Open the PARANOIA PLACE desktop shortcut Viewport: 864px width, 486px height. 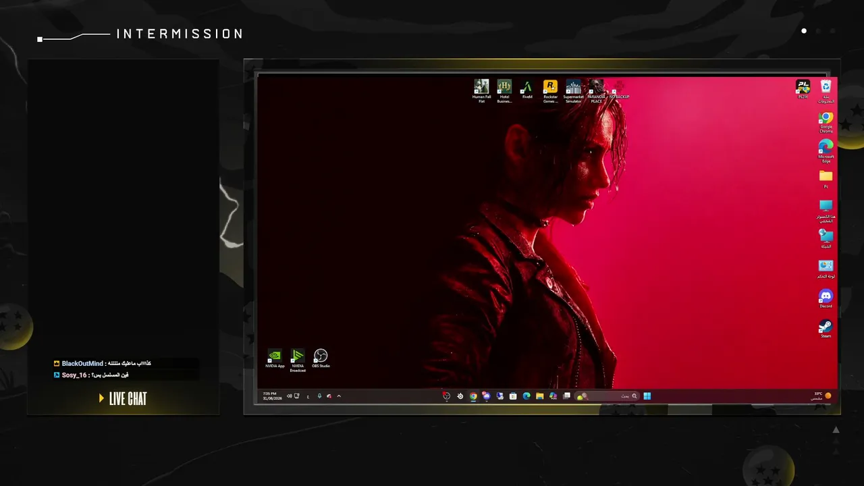coord(596,90)
